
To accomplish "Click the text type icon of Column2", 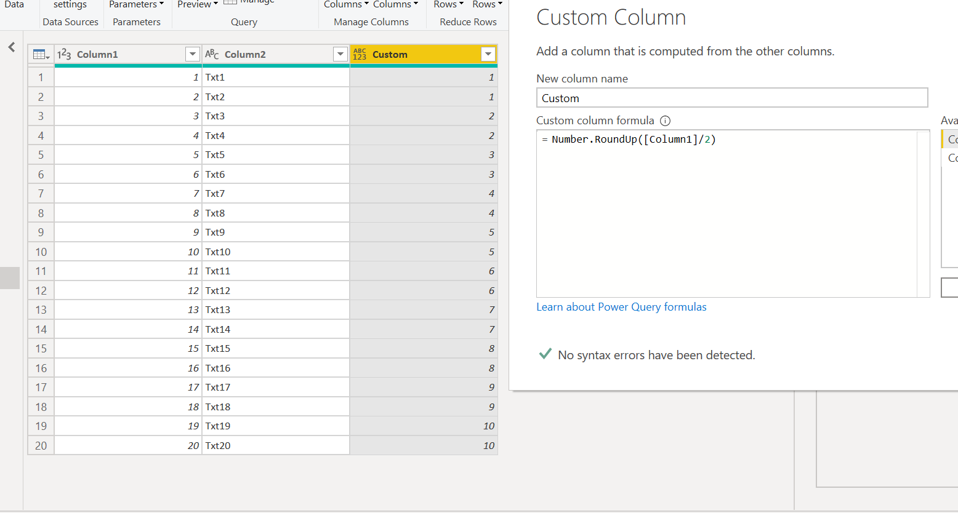I will (x=212, y=55).
